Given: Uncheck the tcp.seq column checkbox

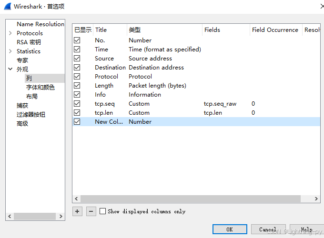Looking at the screenshot, I should pyautogui.click(x=77, y=104).
